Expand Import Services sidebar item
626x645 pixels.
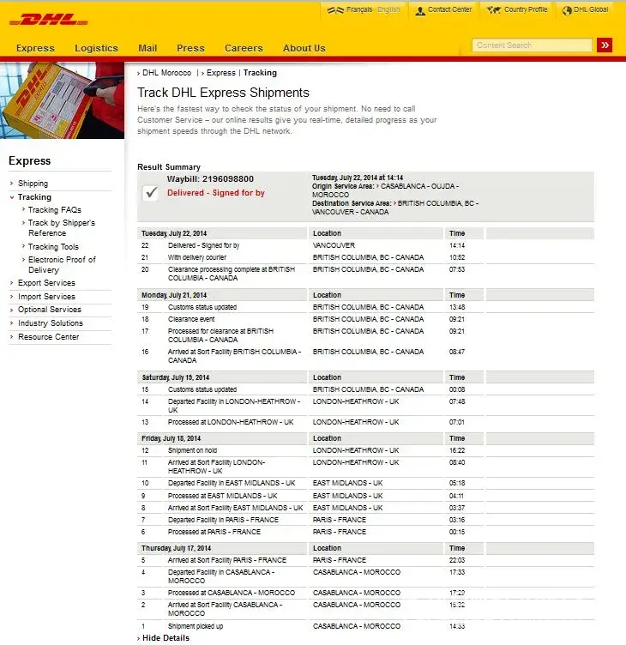(x=46, y=297)
